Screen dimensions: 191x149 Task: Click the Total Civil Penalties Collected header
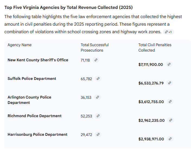(155, 48)
